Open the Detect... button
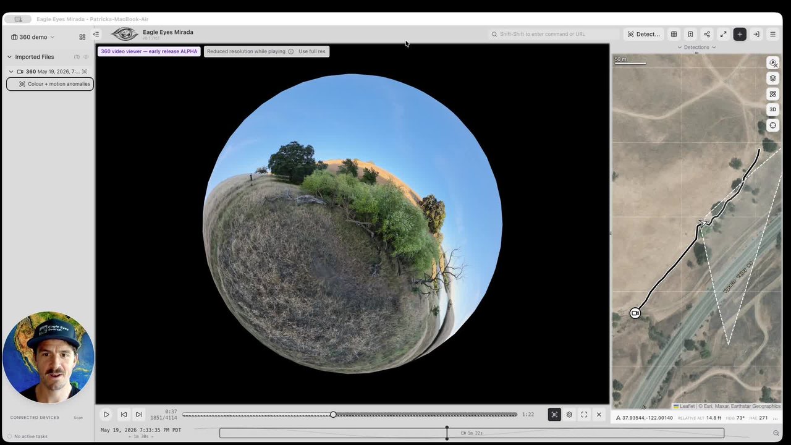Screen dimensions: 791x445 (x=644, y=34)
